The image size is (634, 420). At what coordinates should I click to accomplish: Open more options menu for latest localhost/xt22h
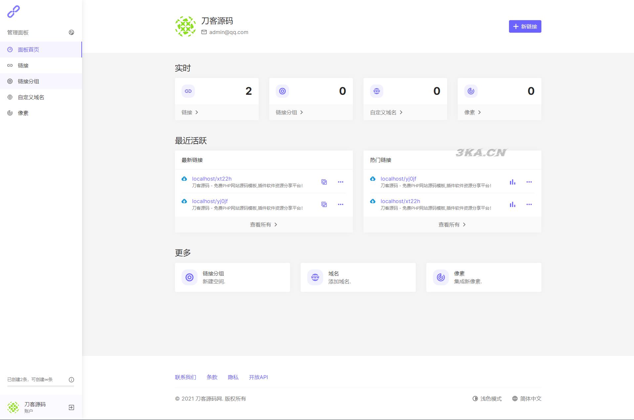[x=340, y=182]
